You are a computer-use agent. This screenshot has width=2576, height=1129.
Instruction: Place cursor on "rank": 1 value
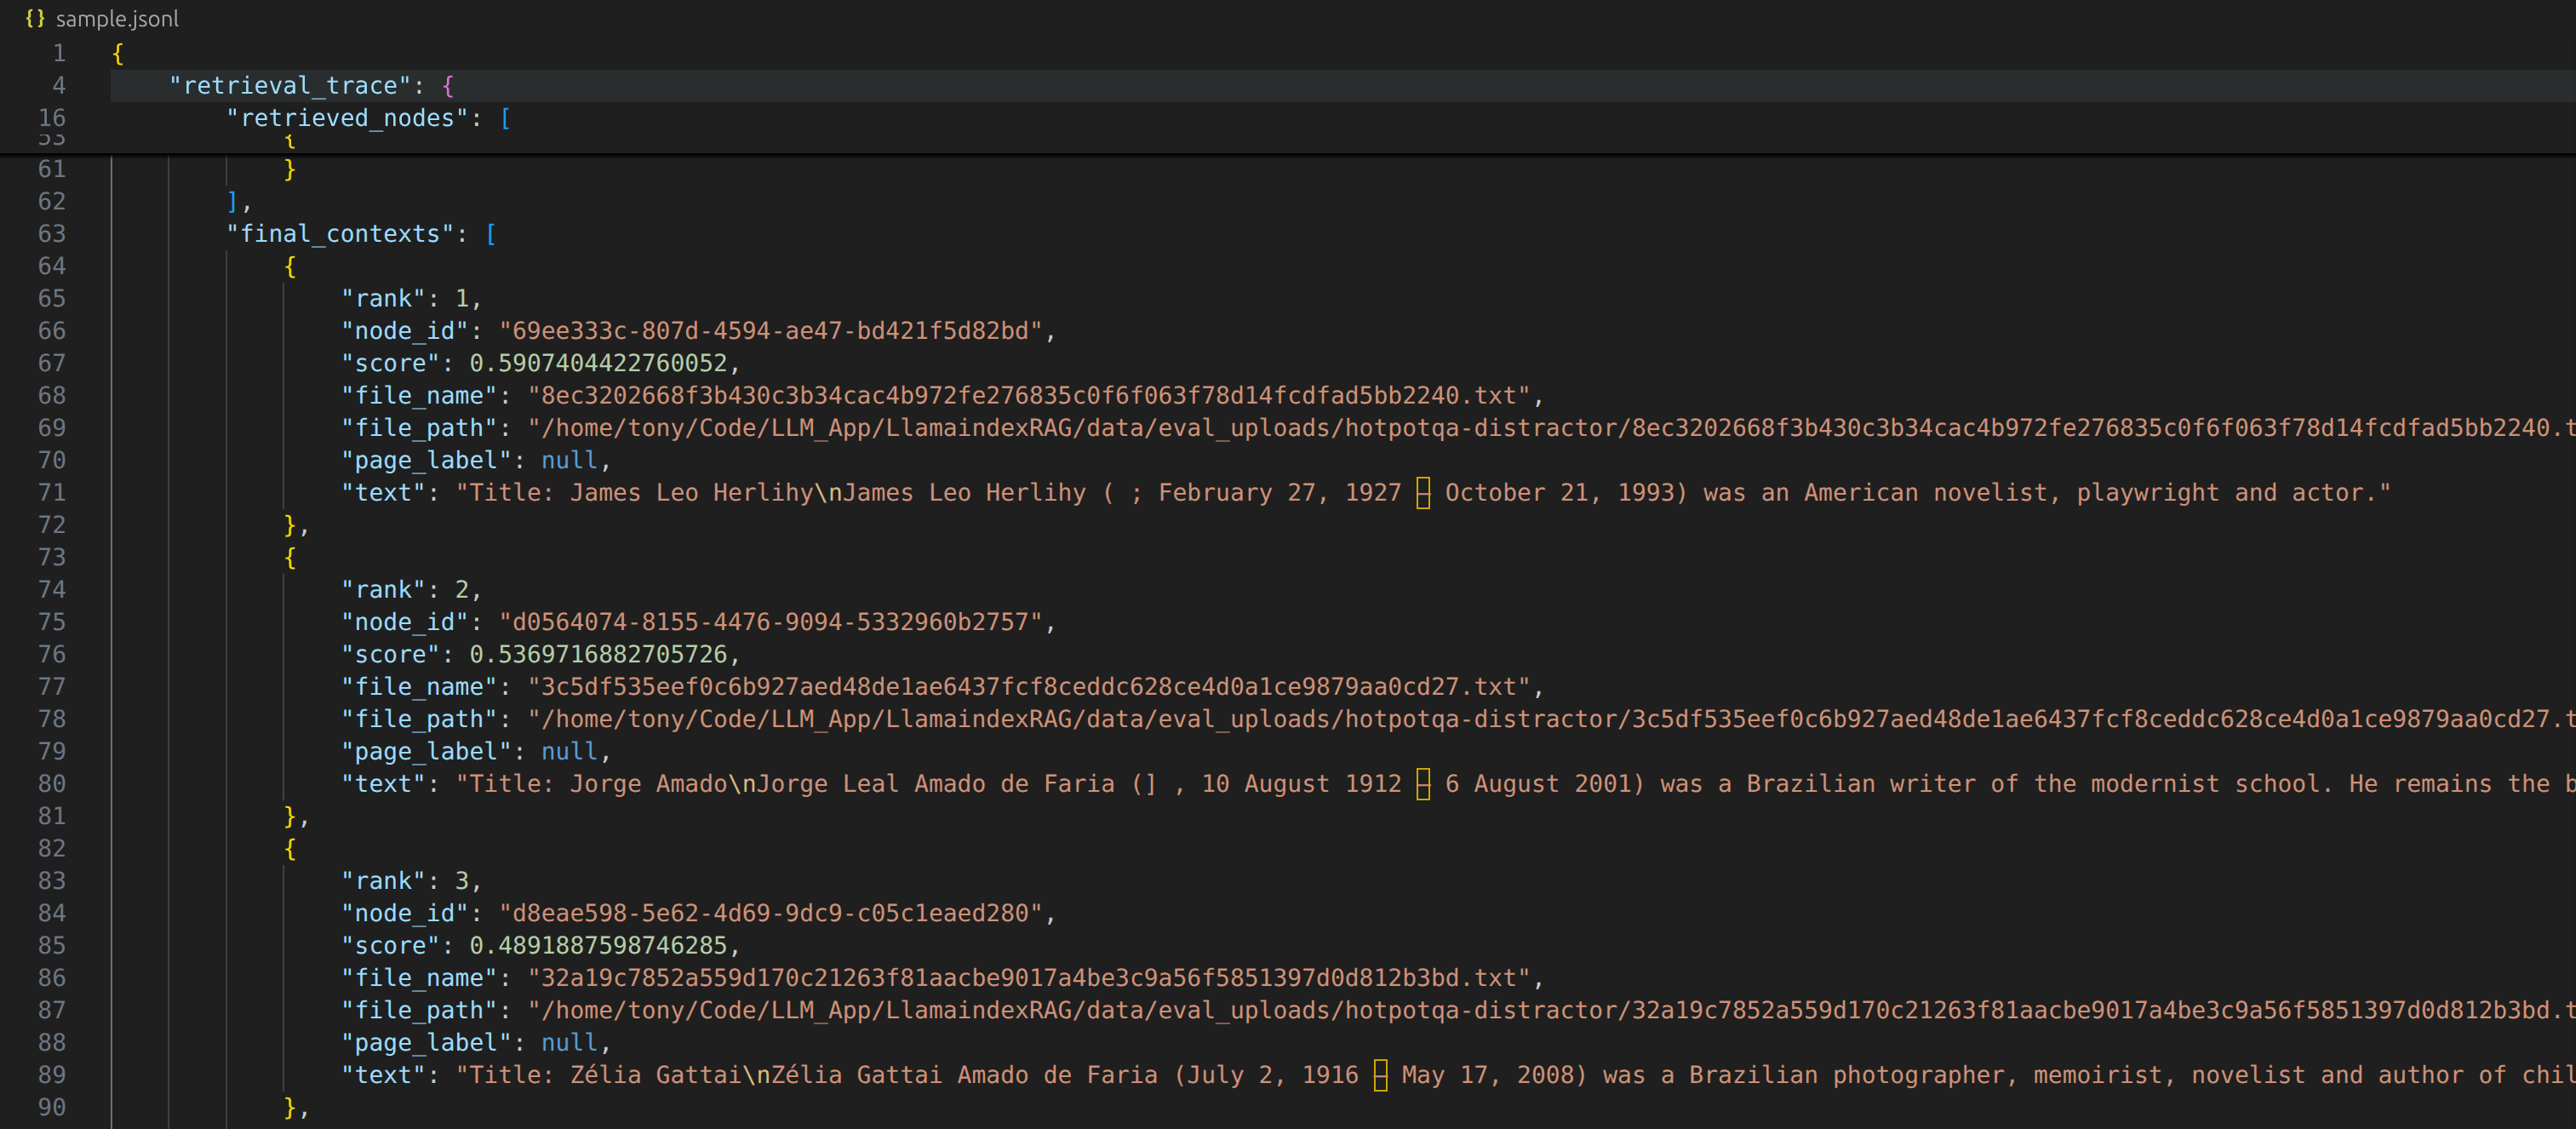point(462,299)
